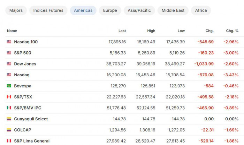Image resolution: width=244 pixels, height=145 pixels.
Task: Click the US flag beside S&P 500
Action: pos(9,53)
